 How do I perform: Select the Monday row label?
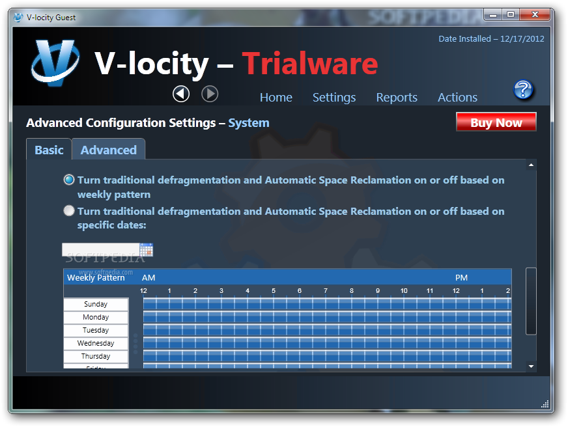pyautogui.click(x=96, y=317)
